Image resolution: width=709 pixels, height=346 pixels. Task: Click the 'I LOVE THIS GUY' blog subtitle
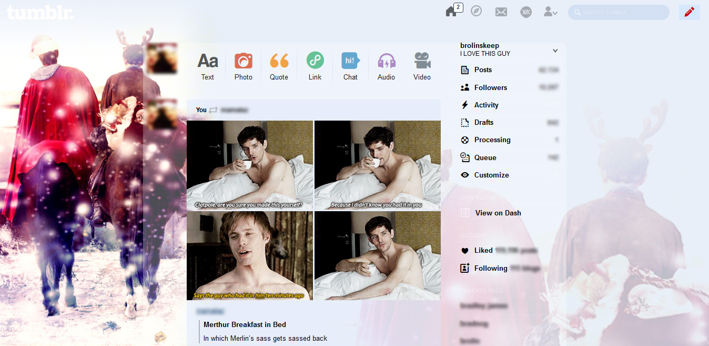point(485,54)
